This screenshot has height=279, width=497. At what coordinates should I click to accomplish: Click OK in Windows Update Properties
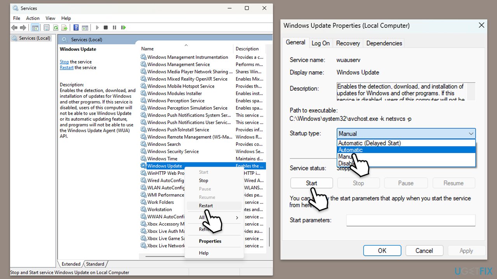pyautogui.click(x=382, y=251)
